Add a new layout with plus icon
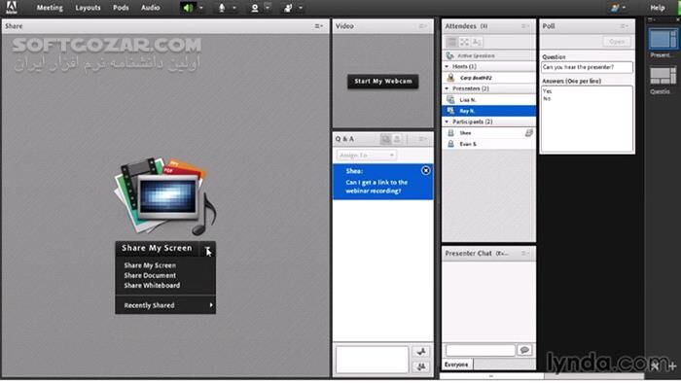 (672, 366)
